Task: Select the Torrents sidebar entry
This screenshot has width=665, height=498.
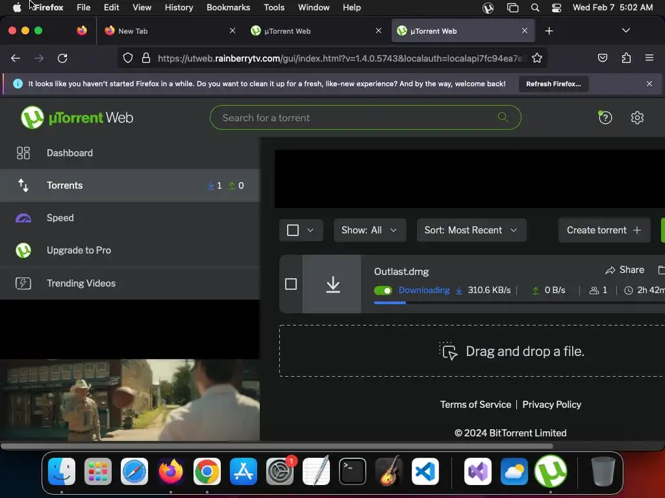Action: click(x=129, y=185)
